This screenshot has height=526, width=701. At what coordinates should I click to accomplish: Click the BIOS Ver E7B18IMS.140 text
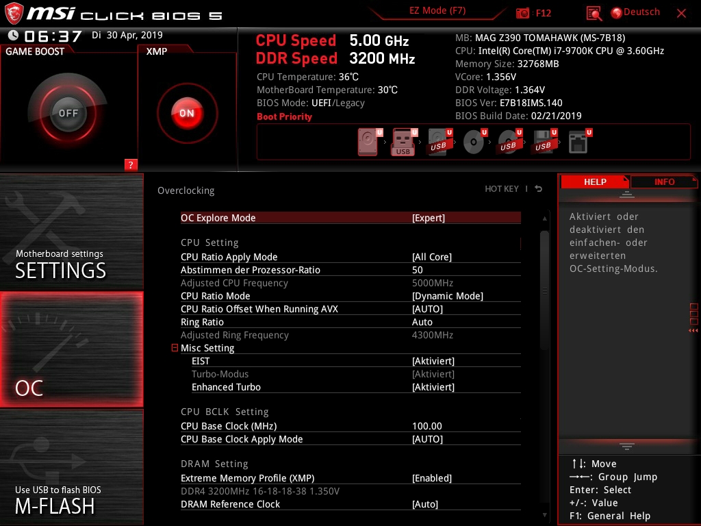(509, 103)
